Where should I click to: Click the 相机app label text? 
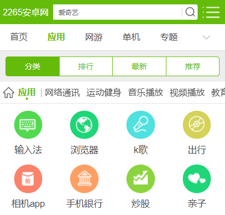click(x=28, y=203)
